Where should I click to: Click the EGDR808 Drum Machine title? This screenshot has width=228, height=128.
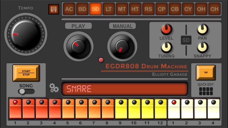click(146, 66)
